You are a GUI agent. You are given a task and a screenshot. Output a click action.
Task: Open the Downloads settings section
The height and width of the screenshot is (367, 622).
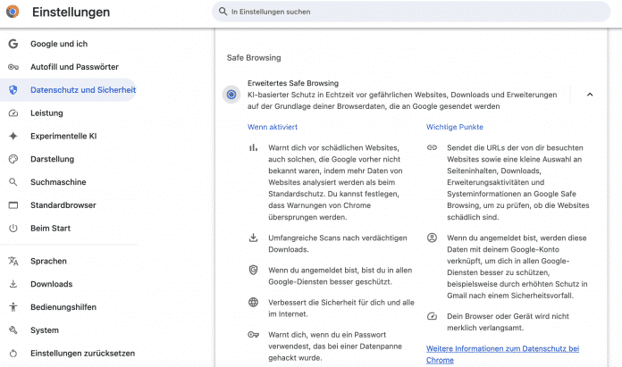point(51,284)
